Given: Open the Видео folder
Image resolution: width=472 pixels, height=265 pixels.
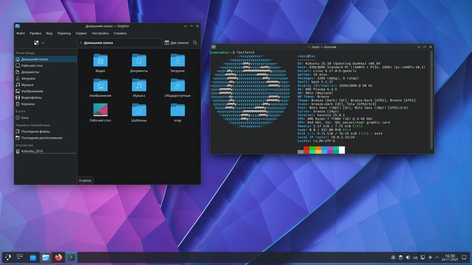Looking at the screenshot, I should (100, 60).
